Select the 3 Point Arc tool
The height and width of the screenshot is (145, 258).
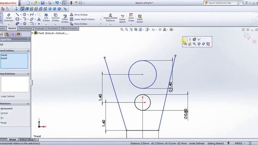pyautogui.click(x=25, y=19)
